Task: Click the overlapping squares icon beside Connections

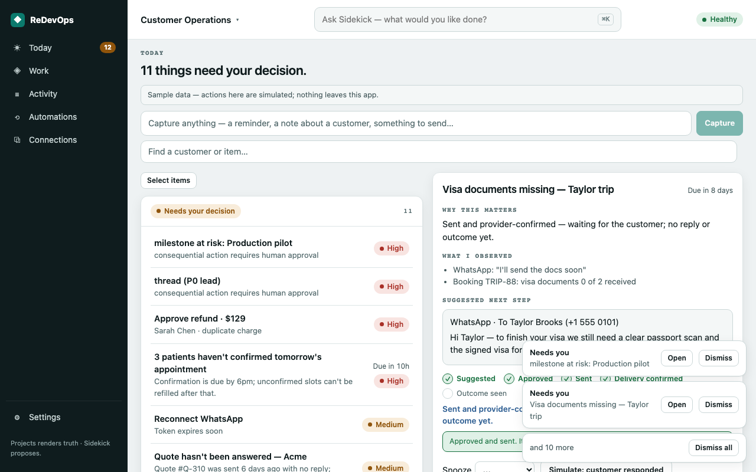Action: click(17, 140)
